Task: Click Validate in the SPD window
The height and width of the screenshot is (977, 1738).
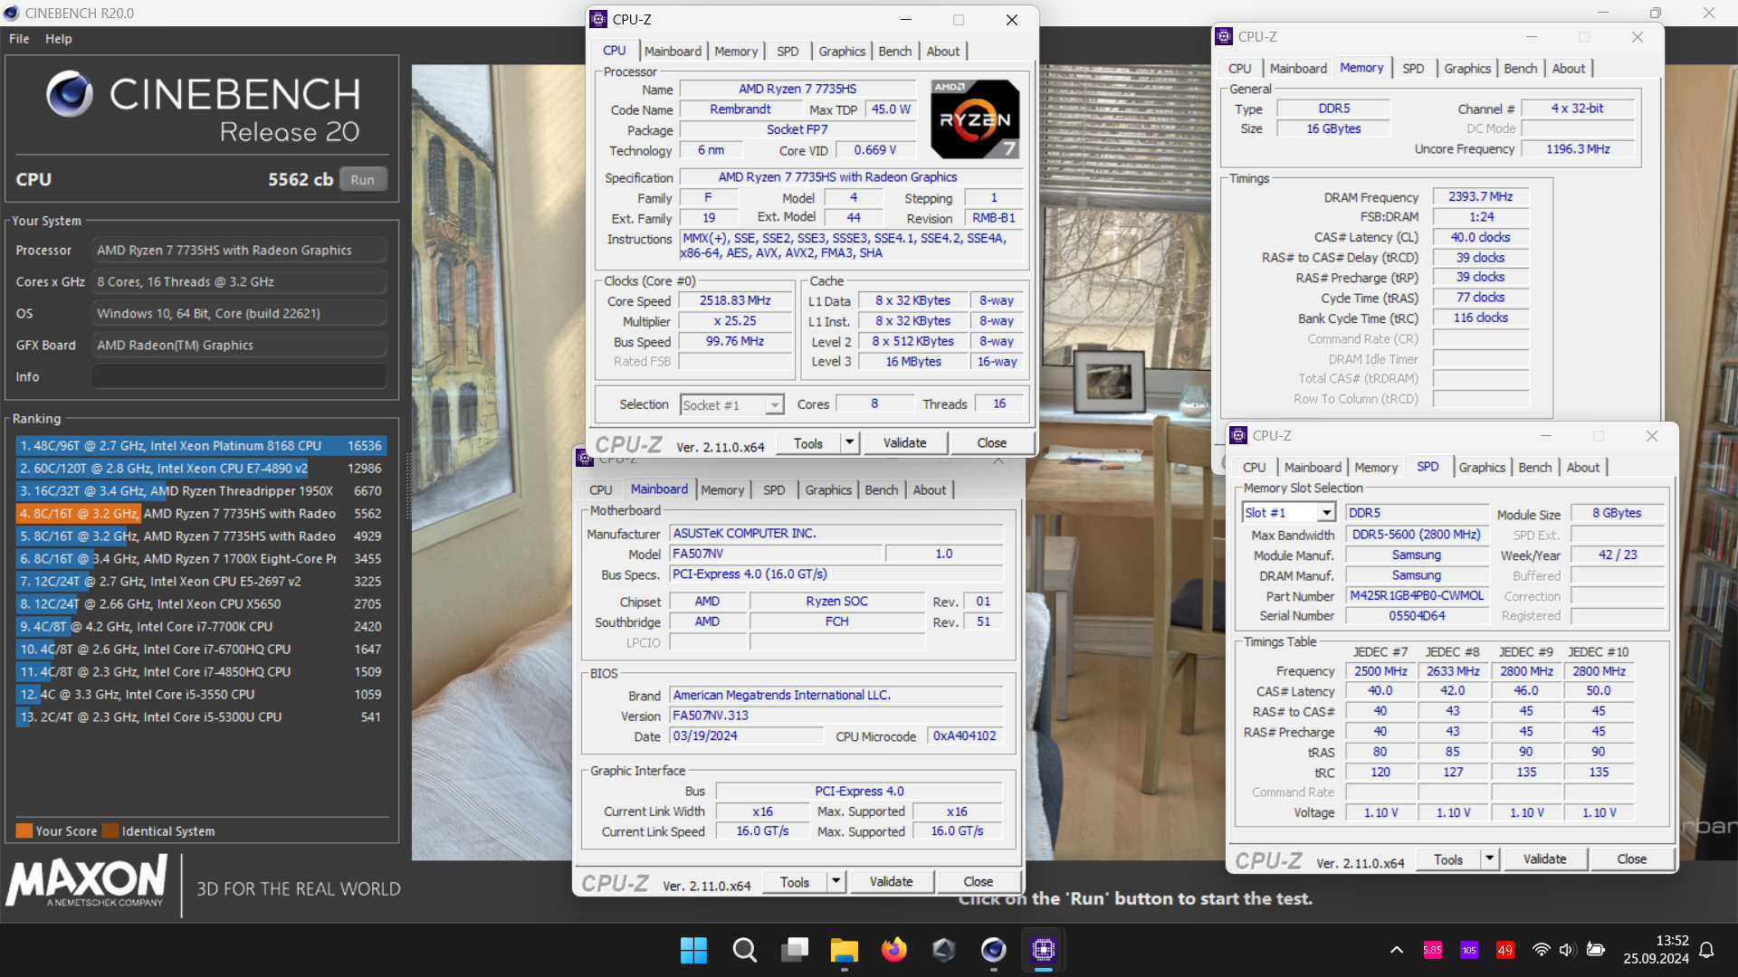Action: pos(1544,858)
